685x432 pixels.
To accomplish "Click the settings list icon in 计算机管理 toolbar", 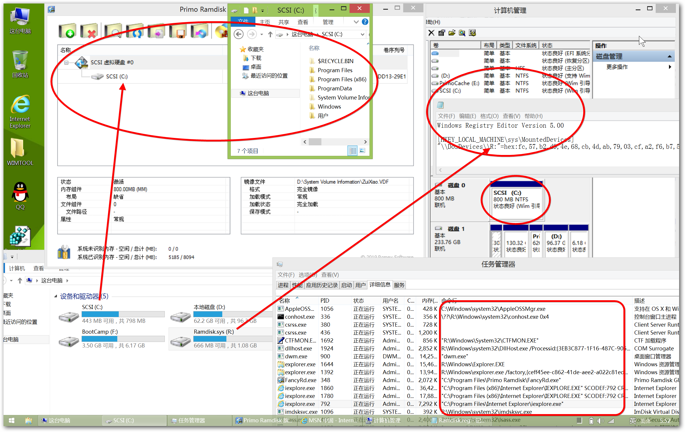I will [x=472, y=33].
